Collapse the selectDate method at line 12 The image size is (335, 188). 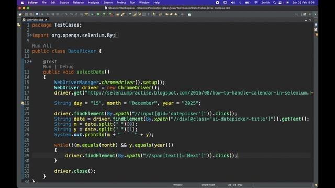pyautogui.click(x=31, y=62)
